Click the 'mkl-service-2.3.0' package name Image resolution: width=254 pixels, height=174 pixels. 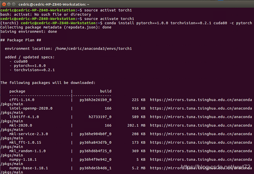click(29, 134)
